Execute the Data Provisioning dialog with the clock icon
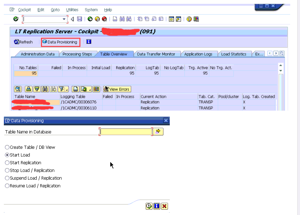The image size is (300, 215). pos(149,206)
